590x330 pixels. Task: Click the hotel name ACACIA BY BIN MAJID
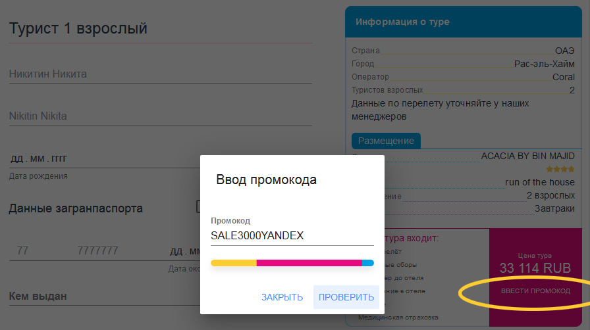pyautogui.click(x=528, y=156)
